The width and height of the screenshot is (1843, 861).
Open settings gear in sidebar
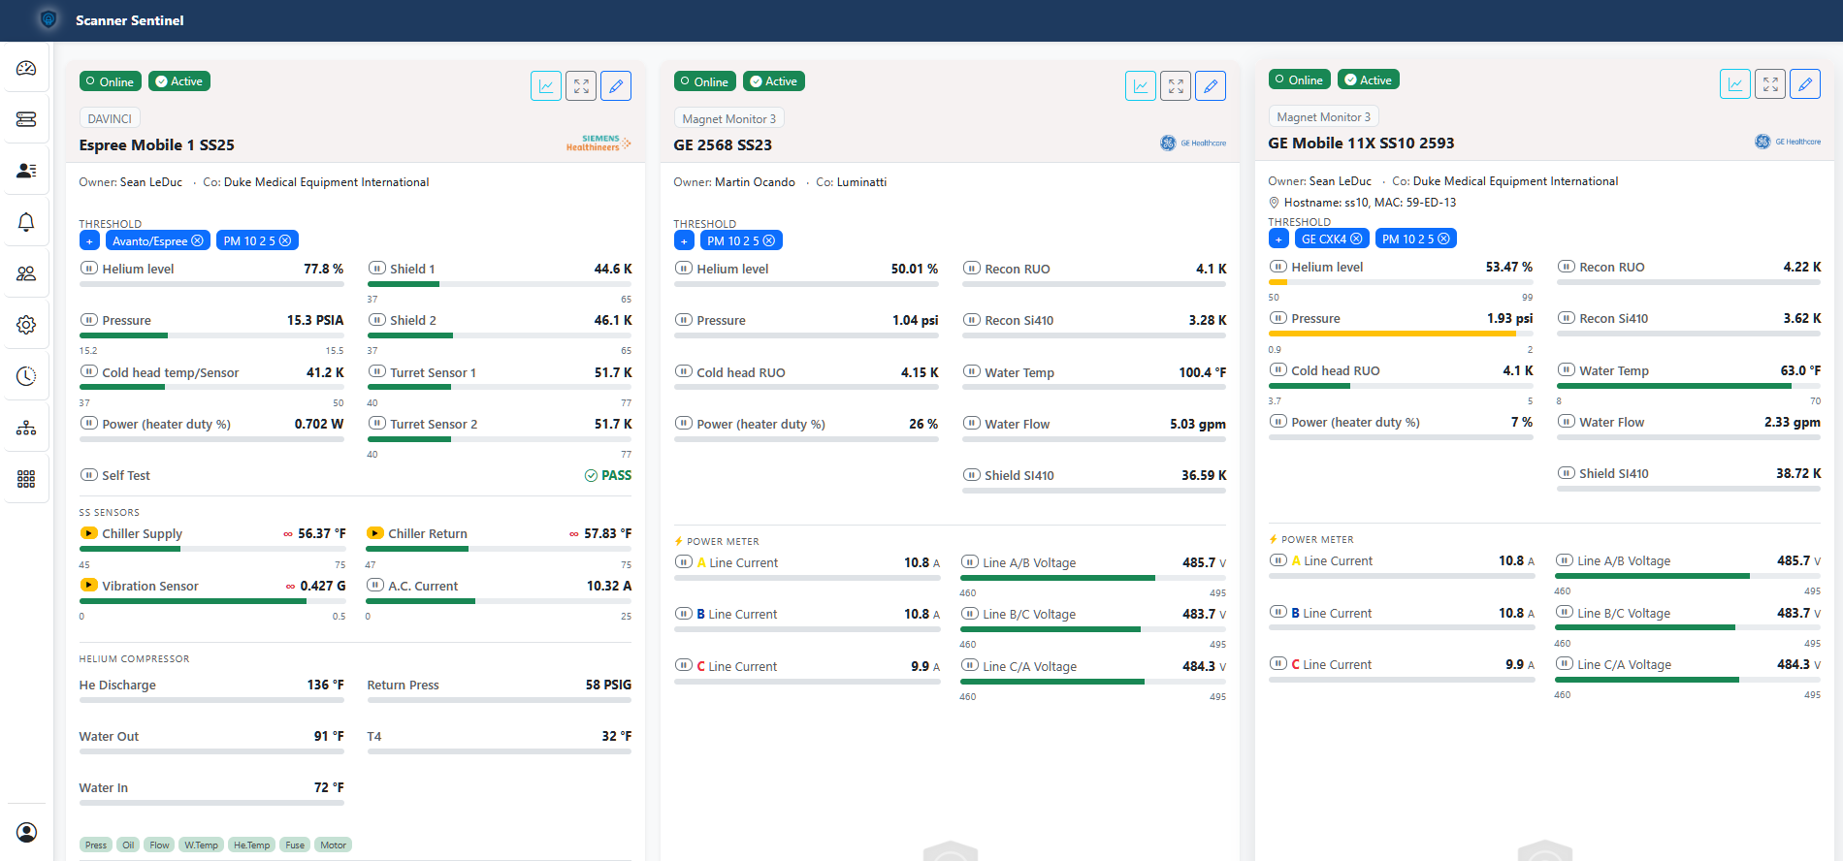(26, 325)
